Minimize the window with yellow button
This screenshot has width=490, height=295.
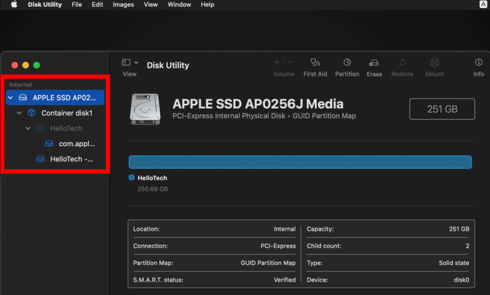click(x=26, y=65)
